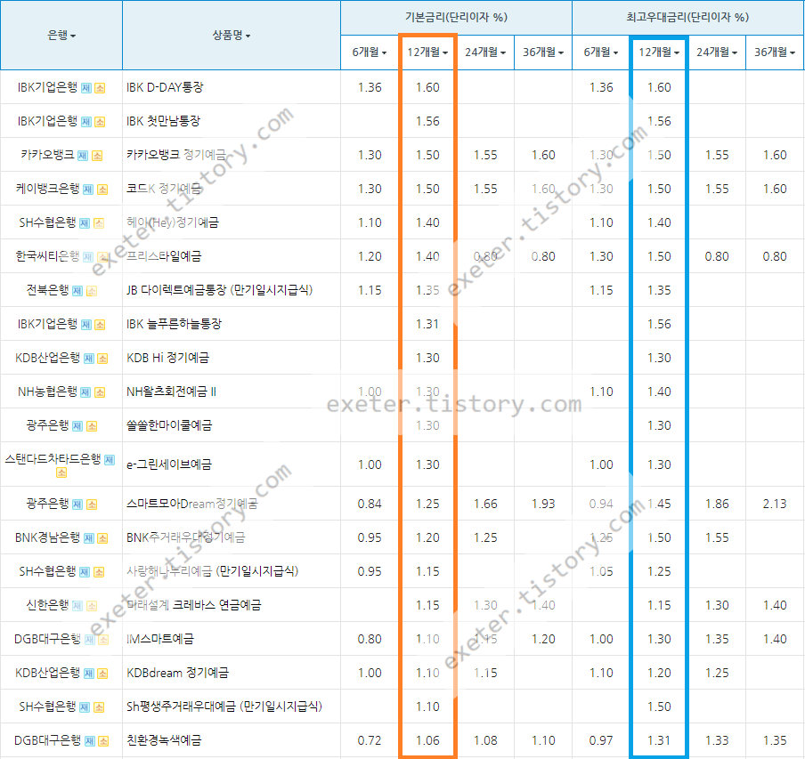Click the blue 재 badge beside 전북은행
Image resolution: width=805 pixels, height=759 pixels.
point(77,291)
